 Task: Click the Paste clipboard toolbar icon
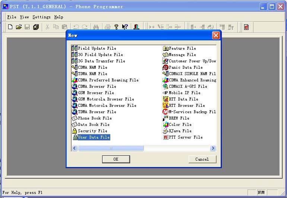[x=64, y=27]
